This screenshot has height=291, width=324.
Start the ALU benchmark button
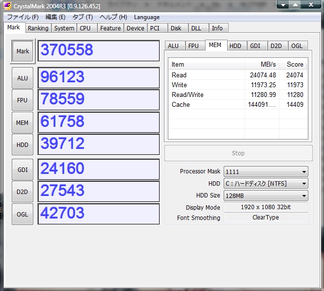click(x=23, y=78)
